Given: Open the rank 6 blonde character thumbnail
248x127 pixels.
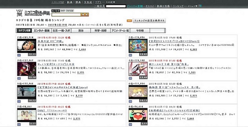Looking at the screenshot, I should pyautogui.click(x=138, y=92).
